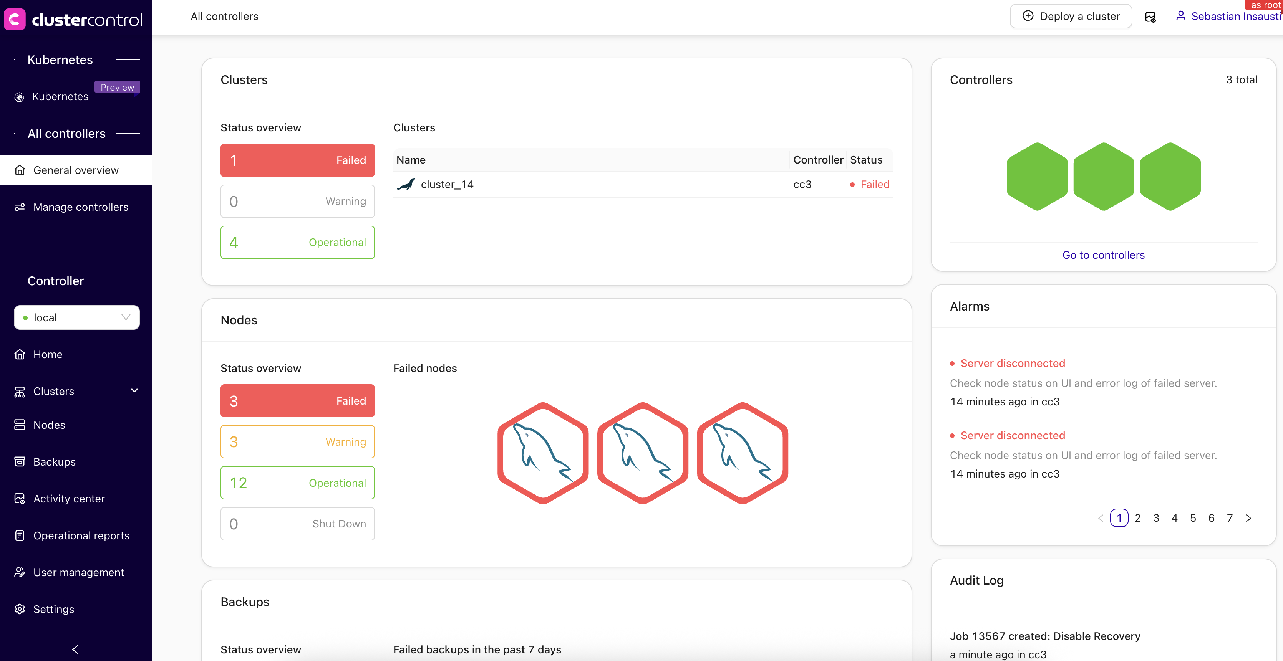
Task: Click the Deploy a cluster button
Action: pyautogui.click(x=1070, y=17)
